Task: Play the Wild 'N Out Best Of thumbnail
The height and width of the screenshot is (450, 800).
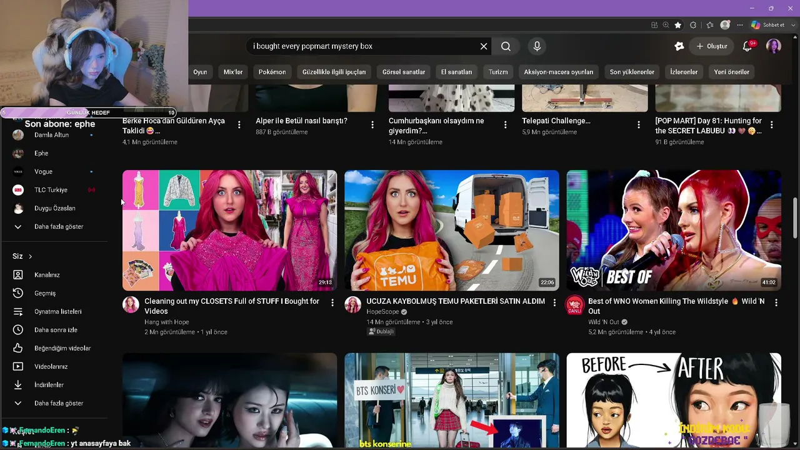Action: (x=674, y=230)
